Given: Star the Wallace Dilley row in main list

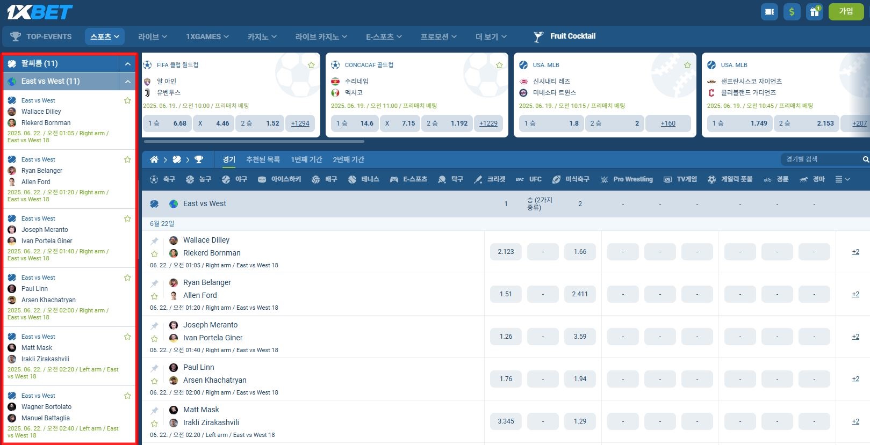Looking at the screenshot, I should click(154, 254).
